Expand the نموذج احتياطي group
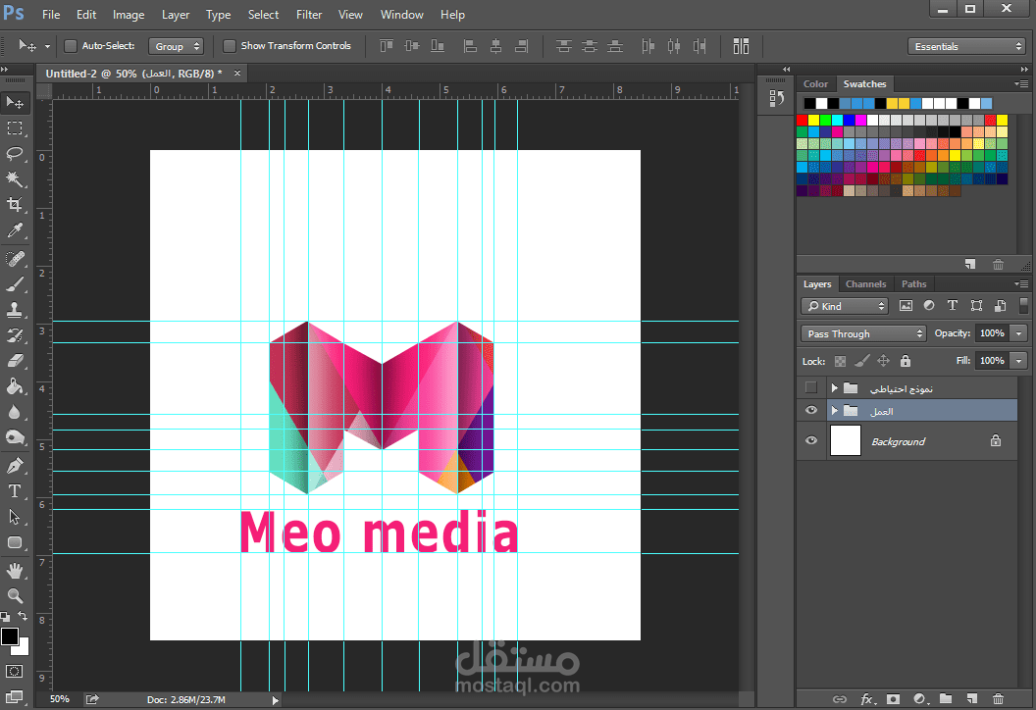The width and height of the screenshot is (1036, 710). tap(835, 387)
